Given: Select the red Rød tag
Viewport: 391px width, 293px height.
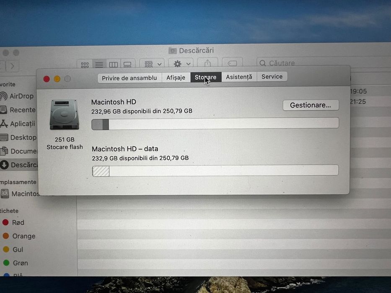Looking at the screenshot, I should point(13,223).
